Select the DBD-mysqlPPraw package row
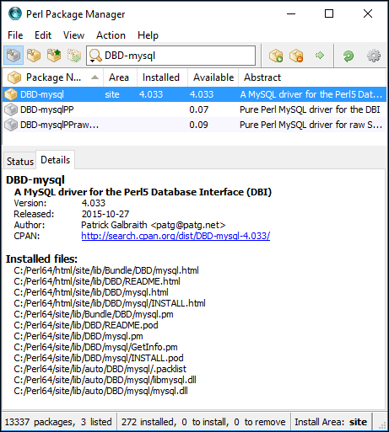389x432 pixels. point(194,125)
